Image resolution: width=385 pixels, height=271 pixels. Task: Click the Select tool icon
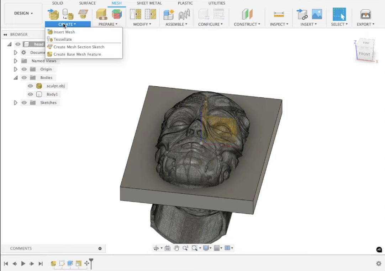click(x=339, y=14)
